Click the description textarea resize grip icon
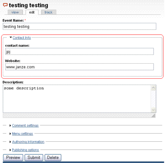The height and width of the screenshot is (163, 165). click(x=154, y=116)
